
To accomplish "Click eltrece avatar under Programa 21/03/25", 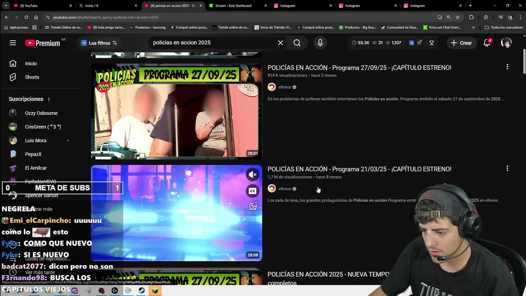I will pyautogui.click(x=272, y=188).
